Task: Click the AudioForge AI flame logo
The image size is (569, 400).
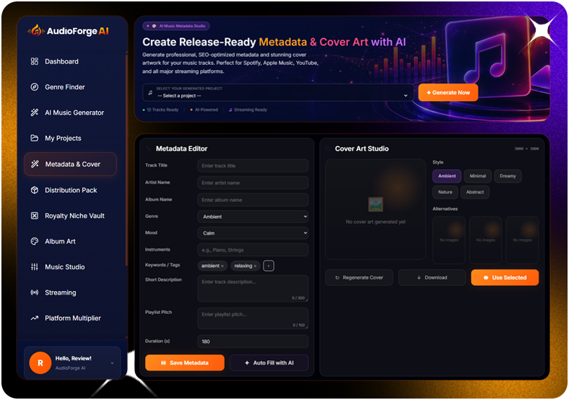Action: click(36, 31)
